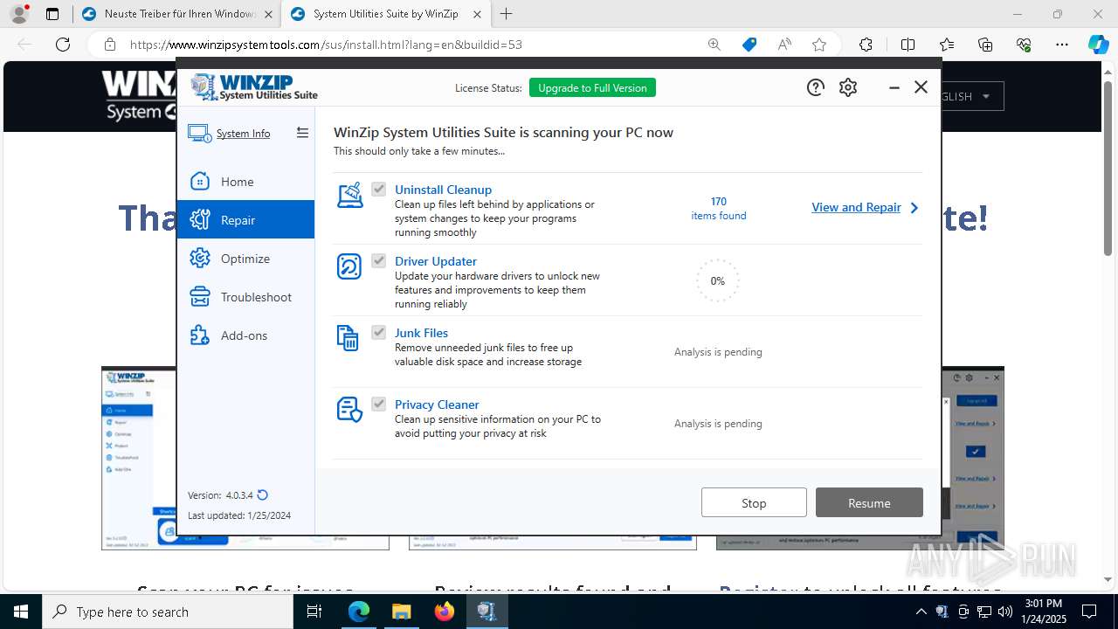Expand View and Repair chevron arrow
The width and height of the screenshot is (1118, 629).
click(914, 208)
